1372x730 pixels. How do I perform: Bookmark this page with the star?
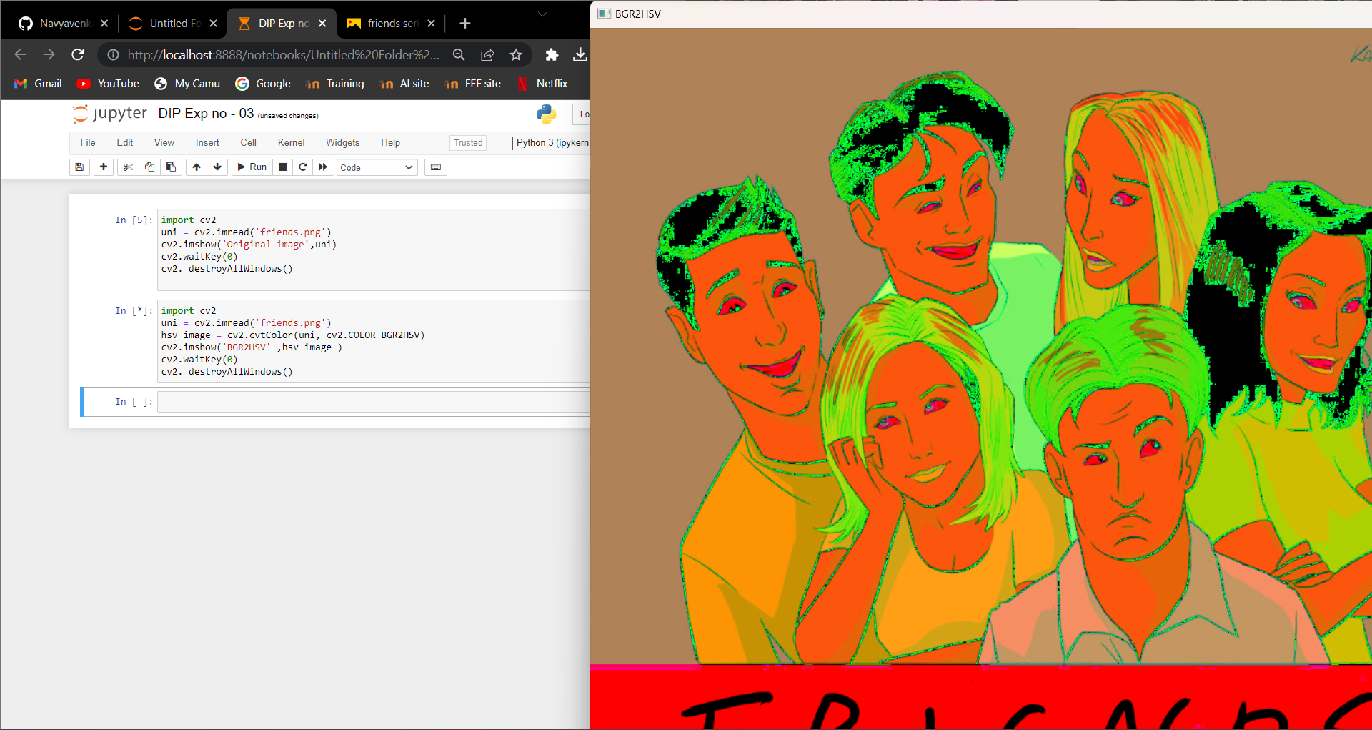[516, 55]
